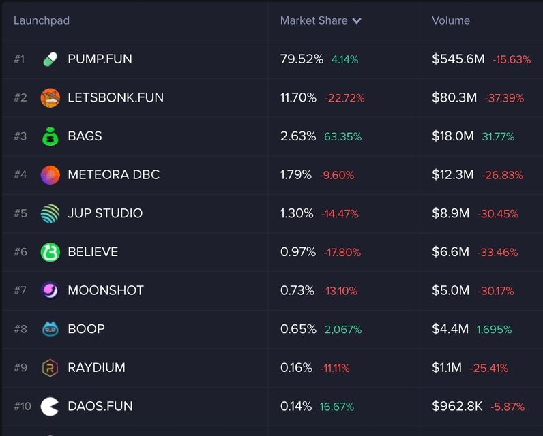Click BOOP's 2,067% market share change
Image resolution: width=543 pixels, height=436 pixels.
[343, 330]
